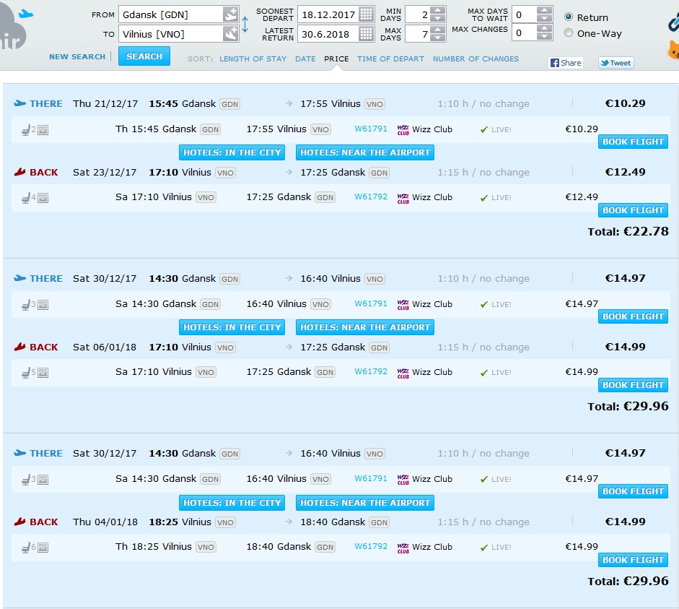Click the arrival airport picker icon in To
This screenshot has width=679, height=609.
click(230, 34)
